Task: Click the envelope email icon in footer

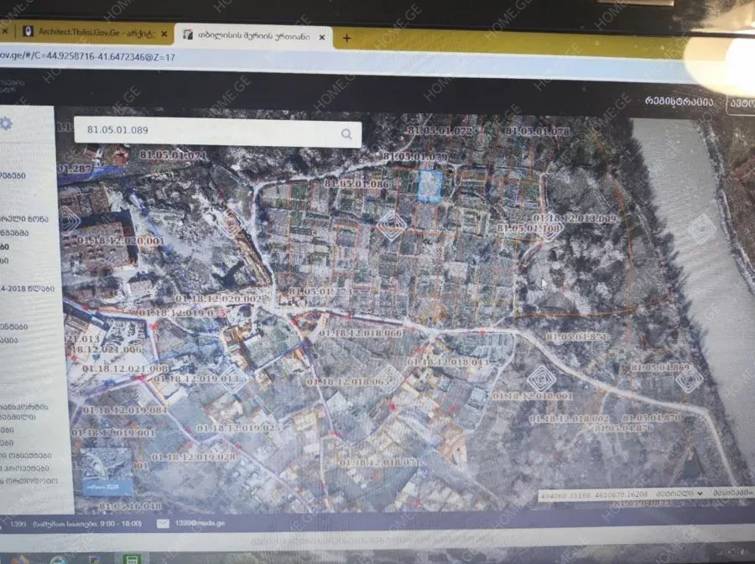Action: click(163, 524)
